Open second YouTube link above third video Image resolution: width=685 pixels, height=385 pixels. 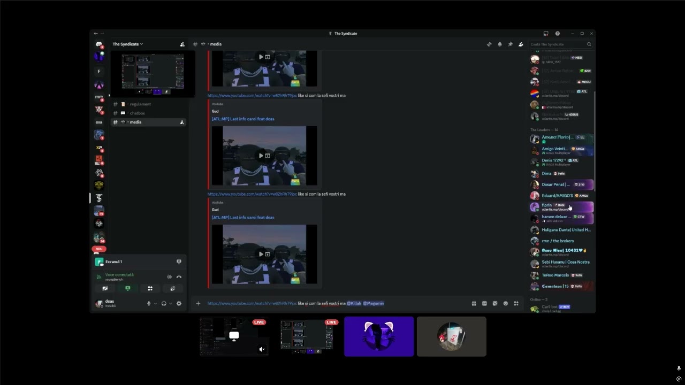[x=252, y=194]
